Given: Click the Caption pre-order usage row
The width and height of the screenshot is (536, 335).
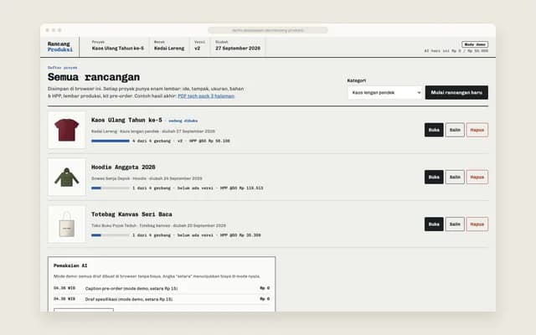Looking at the screenshot, I should pos(162,288).
